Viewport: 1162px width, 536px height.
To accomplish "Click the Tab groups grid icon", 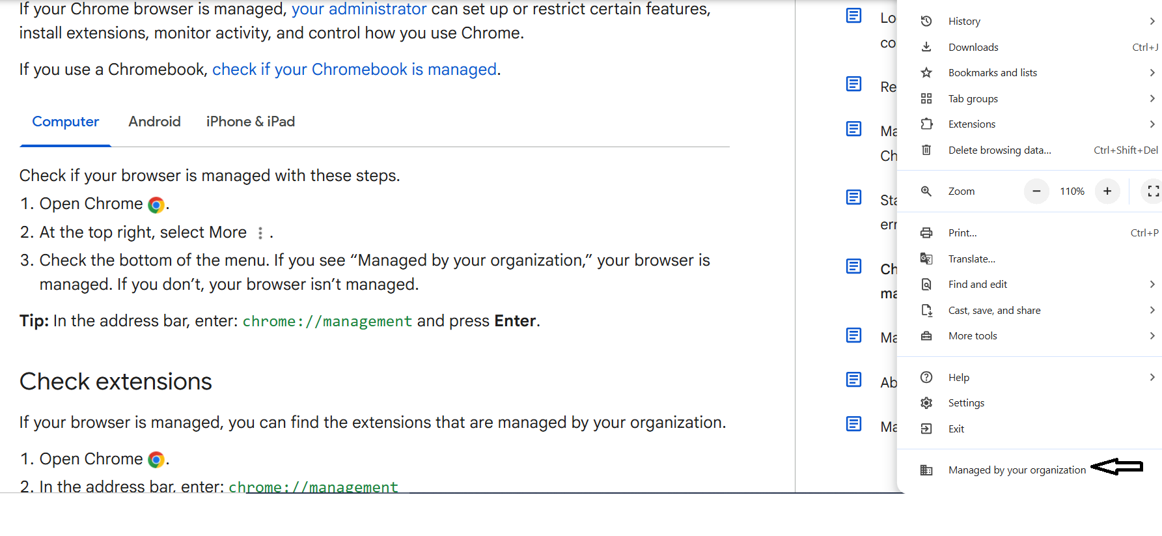I will (x=926, y=98).
